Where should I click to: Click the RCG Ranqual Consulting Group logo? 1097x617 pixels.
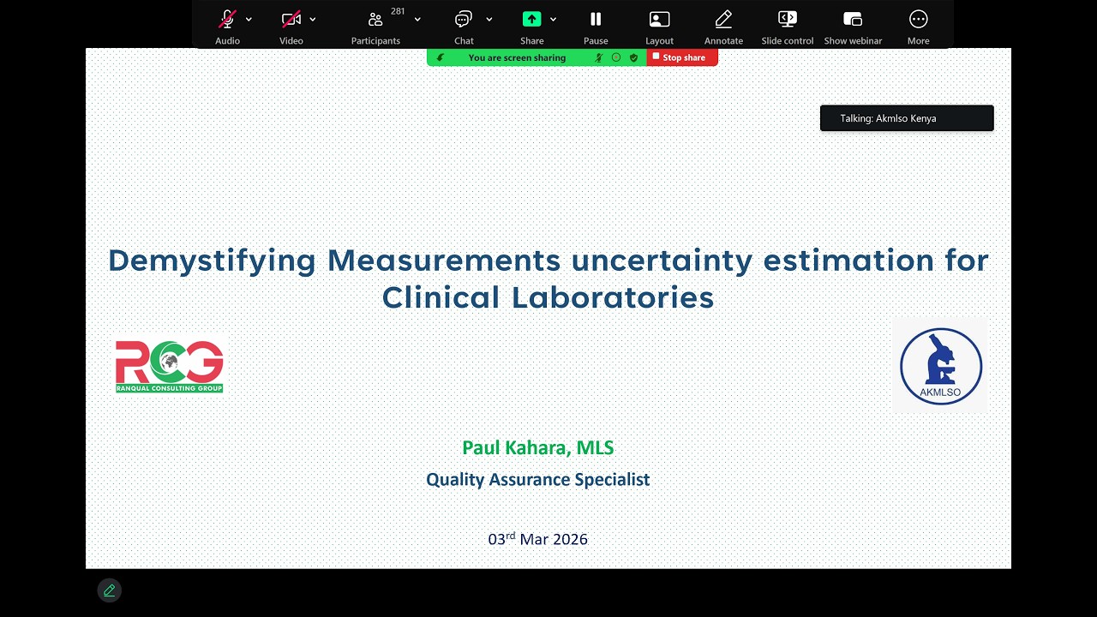pos(170,367)
